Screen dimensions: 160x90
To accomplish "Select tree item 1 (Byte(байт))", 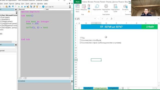I will (x=5, y=19).
